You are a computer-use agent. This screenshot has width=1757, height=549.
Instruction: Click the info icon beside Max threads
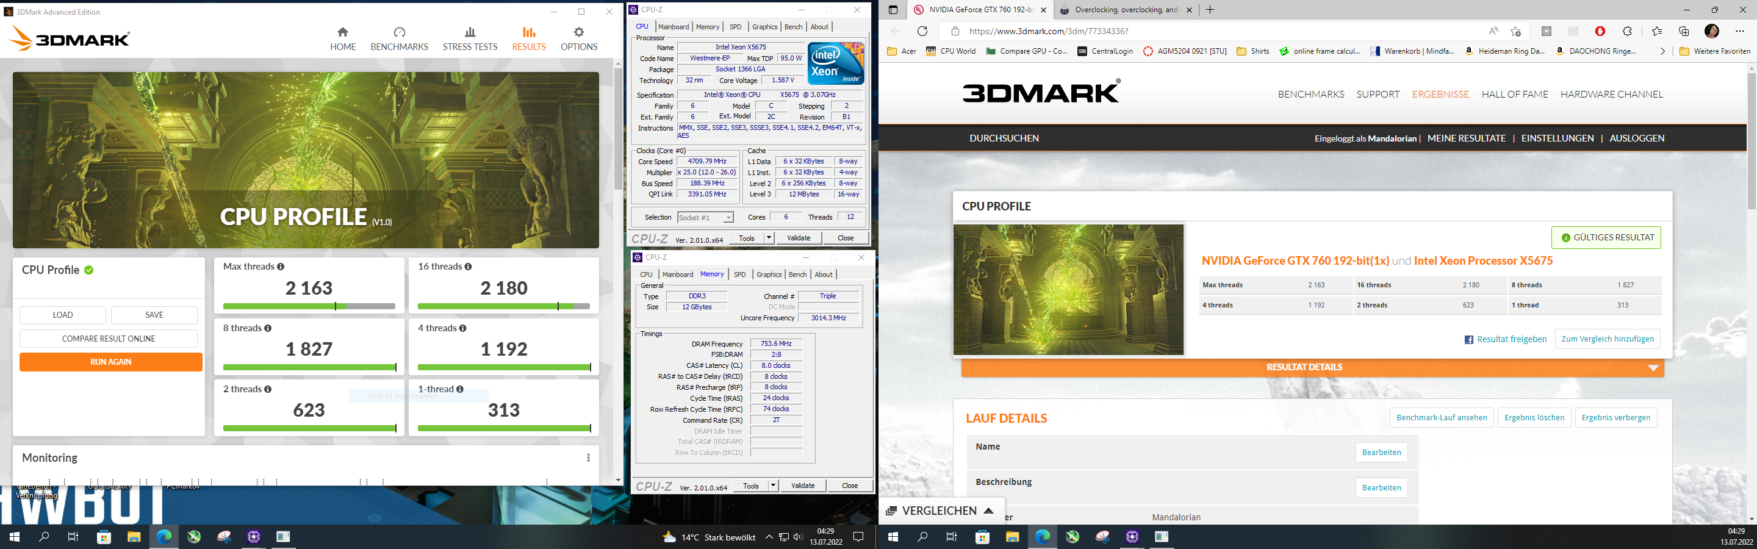click(x=281, y=267)
